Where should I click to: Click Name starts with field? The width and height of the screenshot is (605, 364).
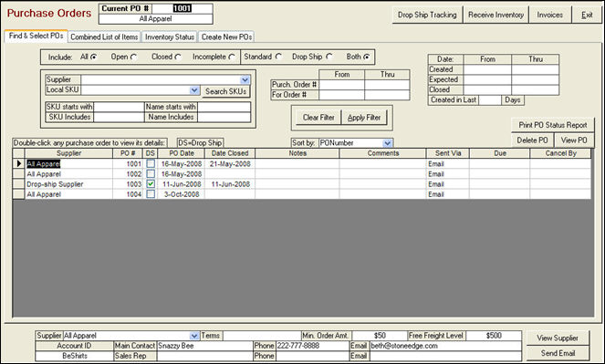(224, 107)
